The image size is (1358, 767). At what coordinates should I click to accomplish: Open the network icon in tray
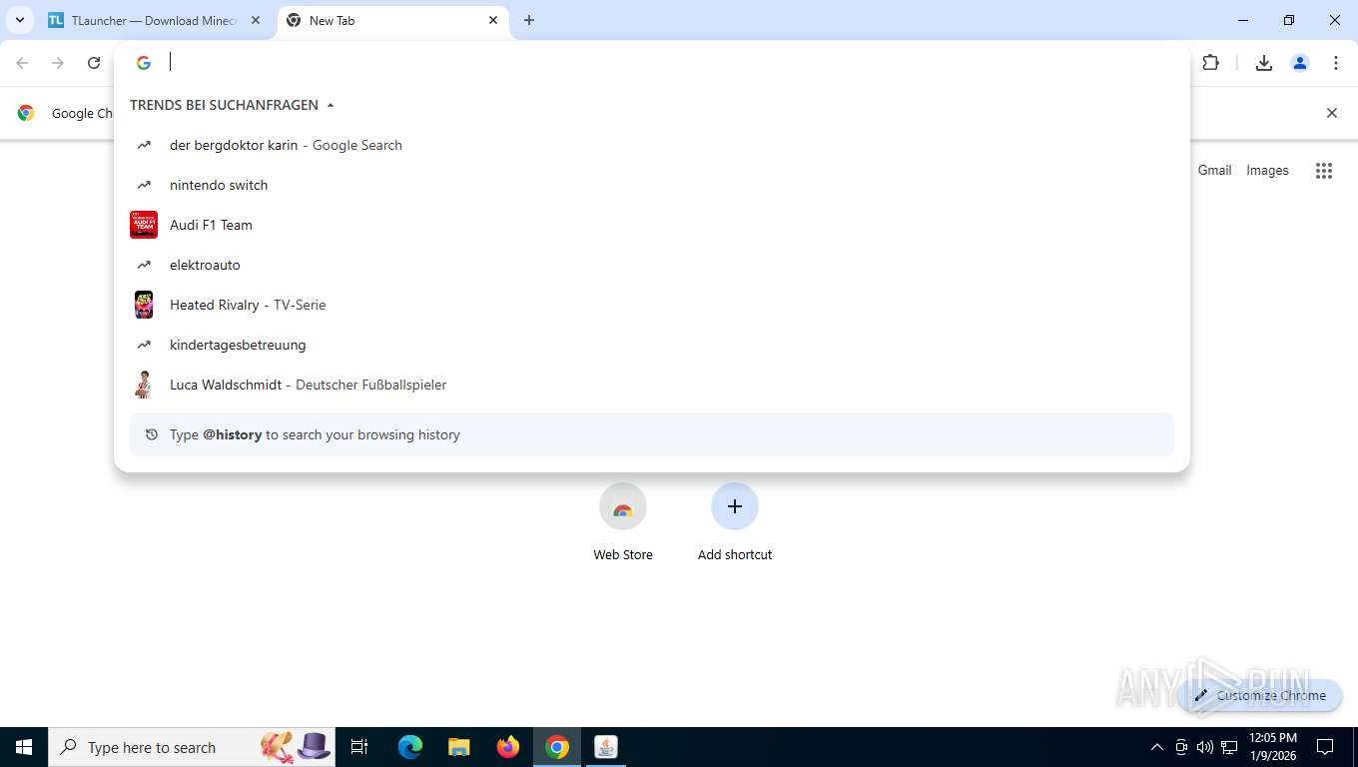1229,747
